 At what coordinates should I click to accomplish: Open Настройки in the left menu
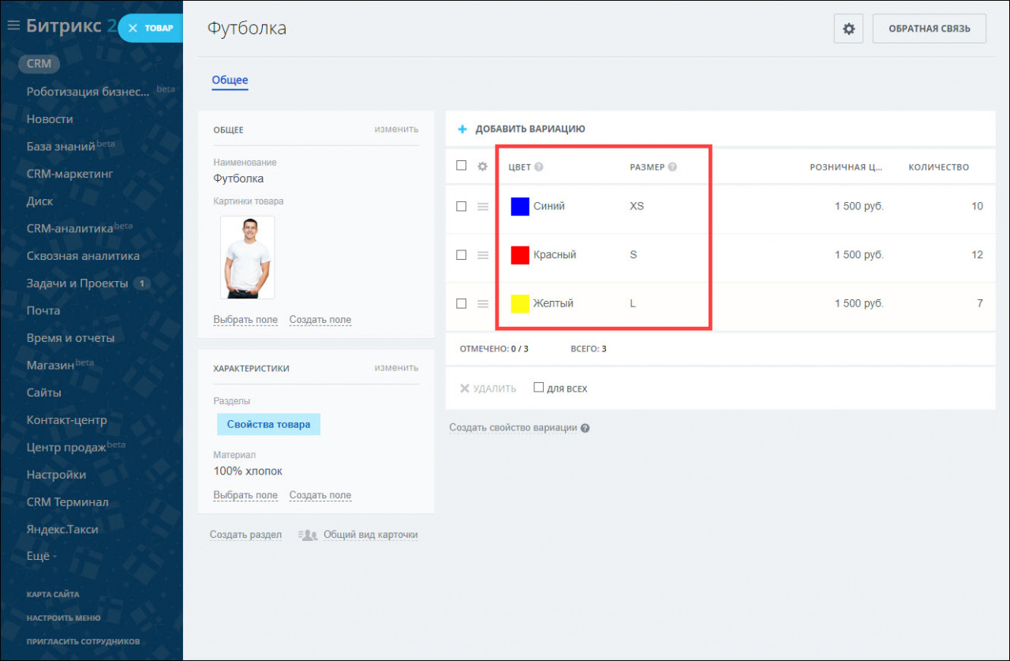(56, 475)
